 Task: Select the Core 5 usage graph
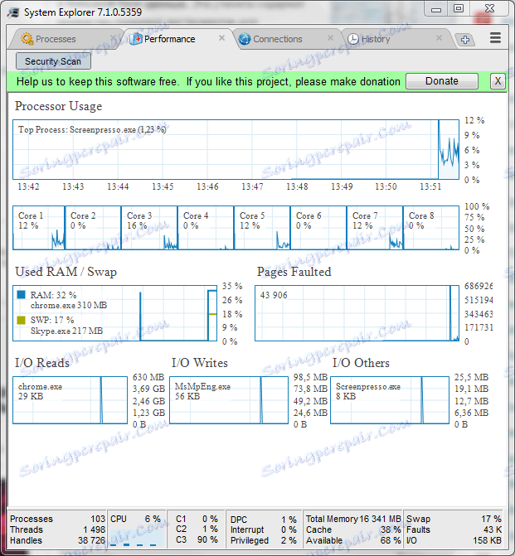[x=262, y=228]
